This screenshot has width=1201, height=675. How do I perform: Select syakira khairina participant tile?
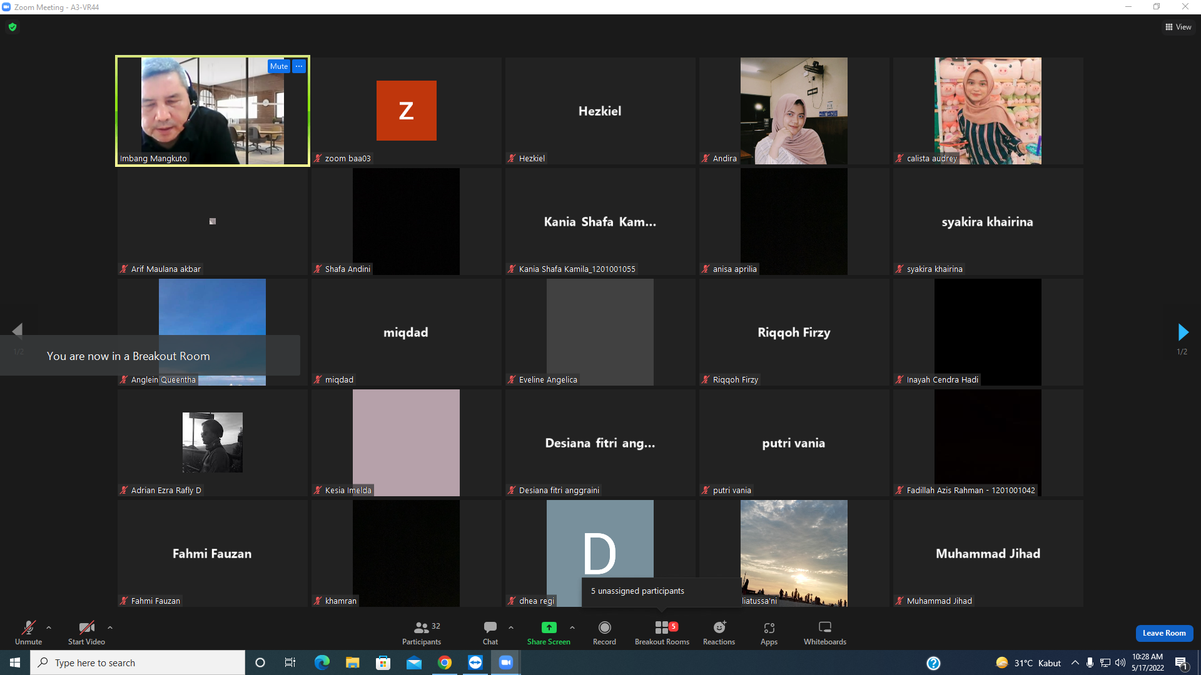(x=988, y=221)
